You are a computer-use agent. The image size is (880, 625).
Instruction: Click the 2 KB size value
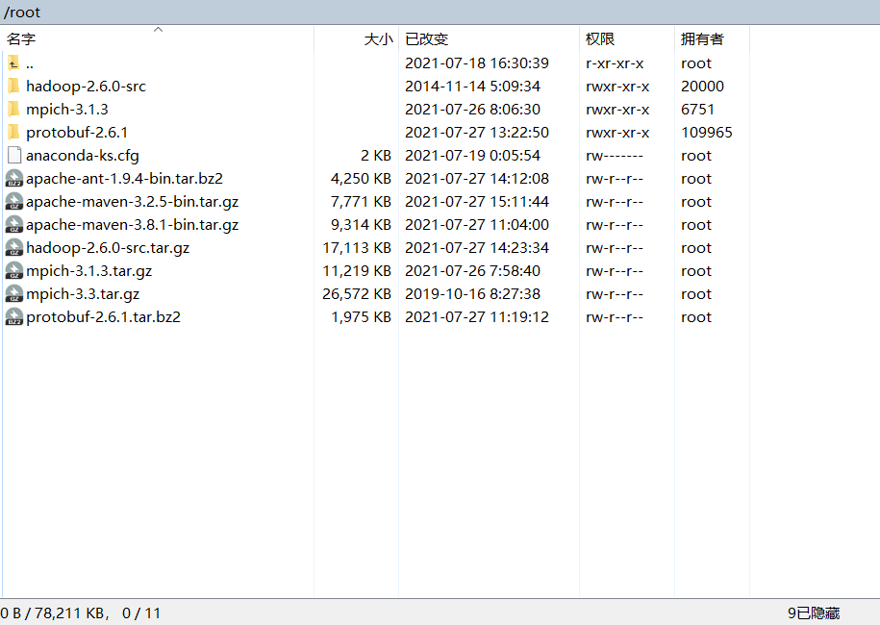tap(375, 156)
